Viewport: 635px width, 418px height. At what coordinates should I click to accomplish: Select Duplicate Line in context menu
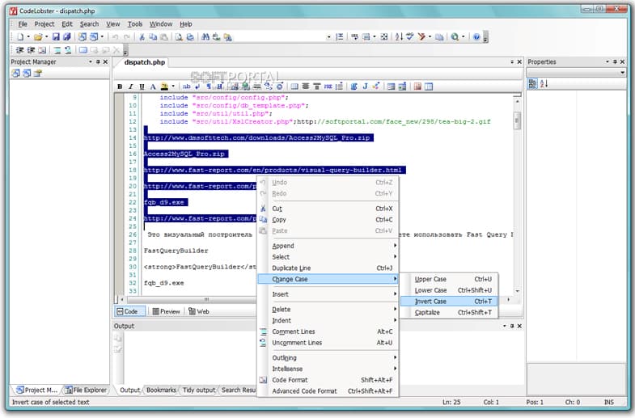pyautogui.click(x=328, y=268)
